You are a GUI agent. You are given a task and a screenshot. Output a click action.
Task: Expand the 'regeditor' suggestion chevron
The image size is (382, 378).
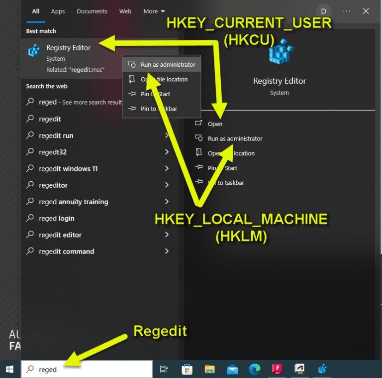click(x=167, y=185)
